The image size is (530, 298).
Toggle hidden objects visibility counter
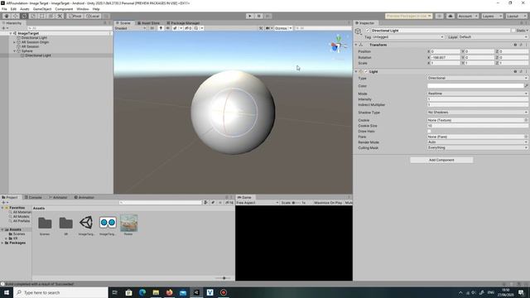[188, 28]
